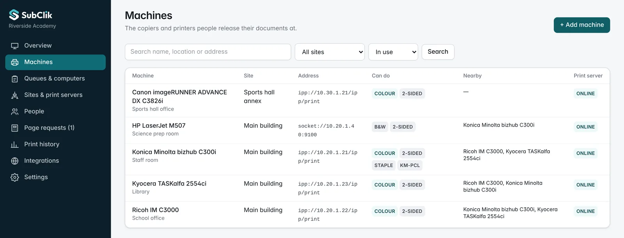Open the All sites dropdown
Viewport: 624px width, 238px height.
point(330,52)
